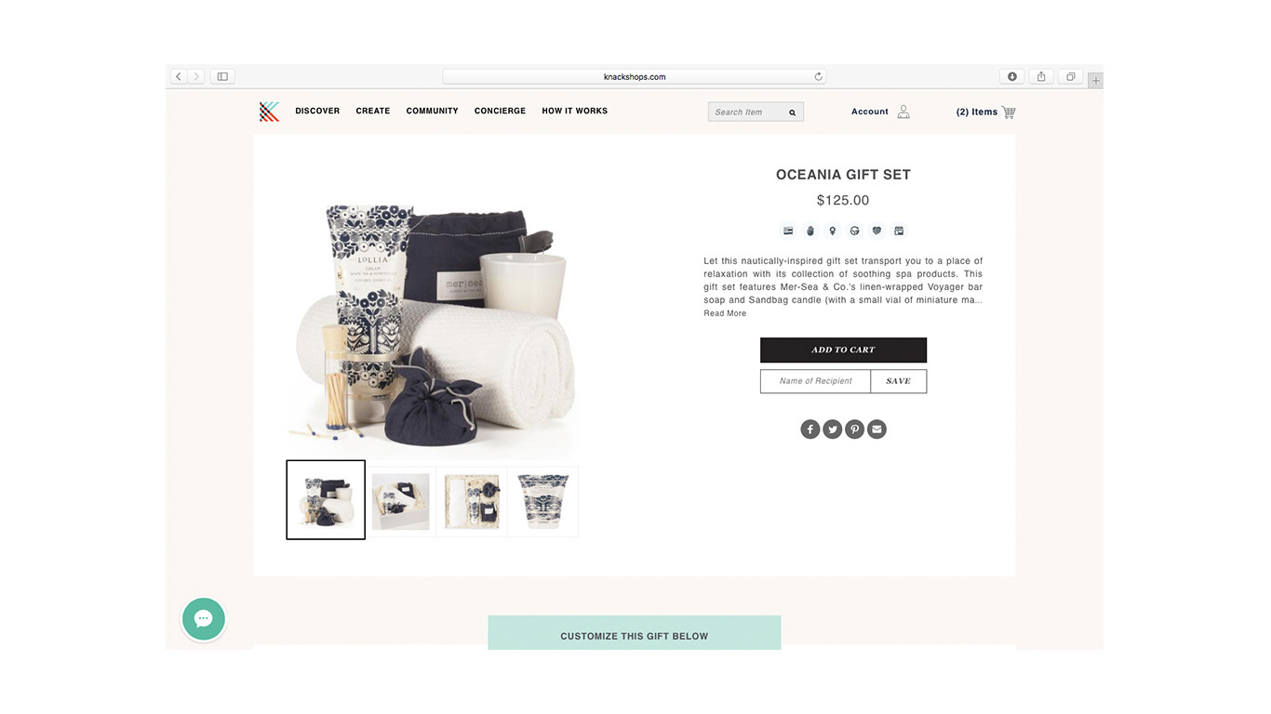This screenshot has height=714, width=1271.
Task: Click the heart badge icon
Action: (x=876, y=231)
